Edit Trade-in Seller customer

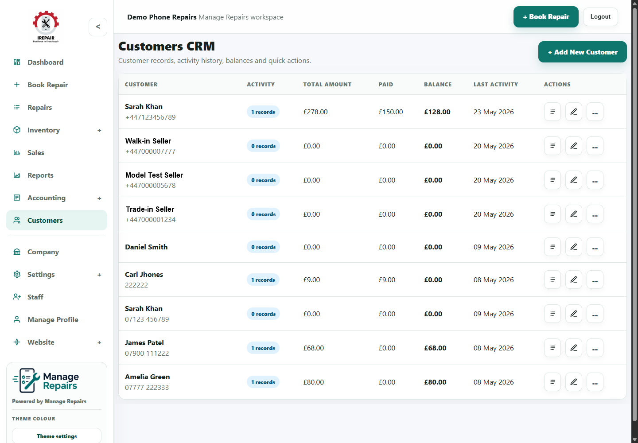coord(574,214)
